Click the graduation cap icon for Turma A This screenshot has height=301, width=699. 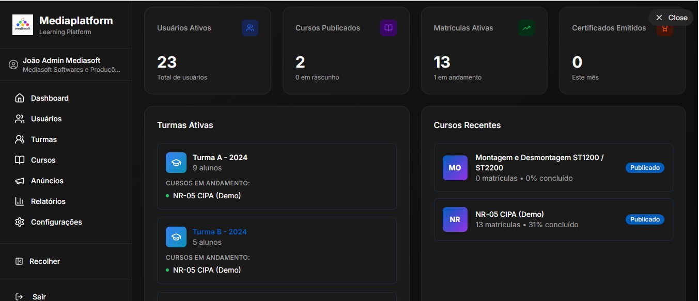pyautogui.click(x=176, y=163)
